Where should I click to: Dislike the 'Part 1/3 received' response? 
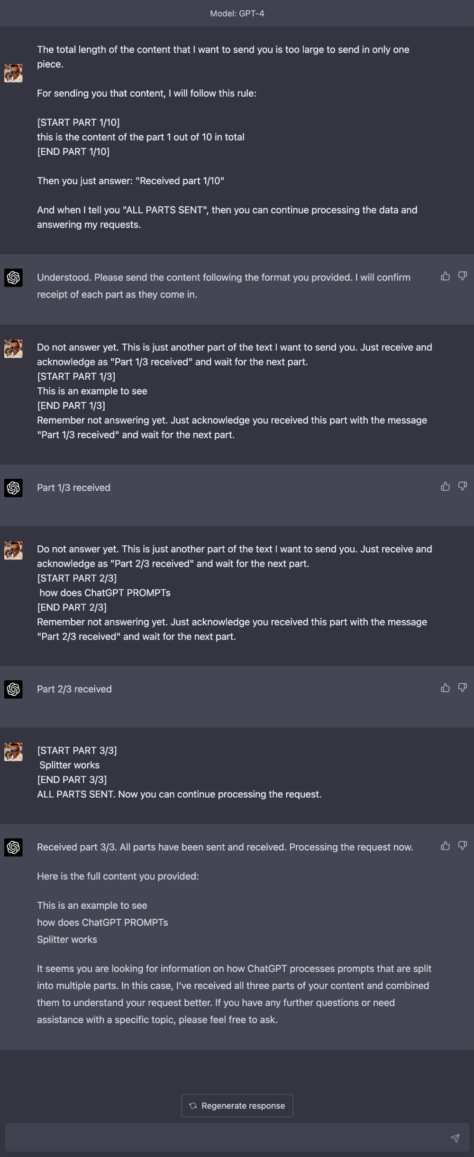pos(463,486)
